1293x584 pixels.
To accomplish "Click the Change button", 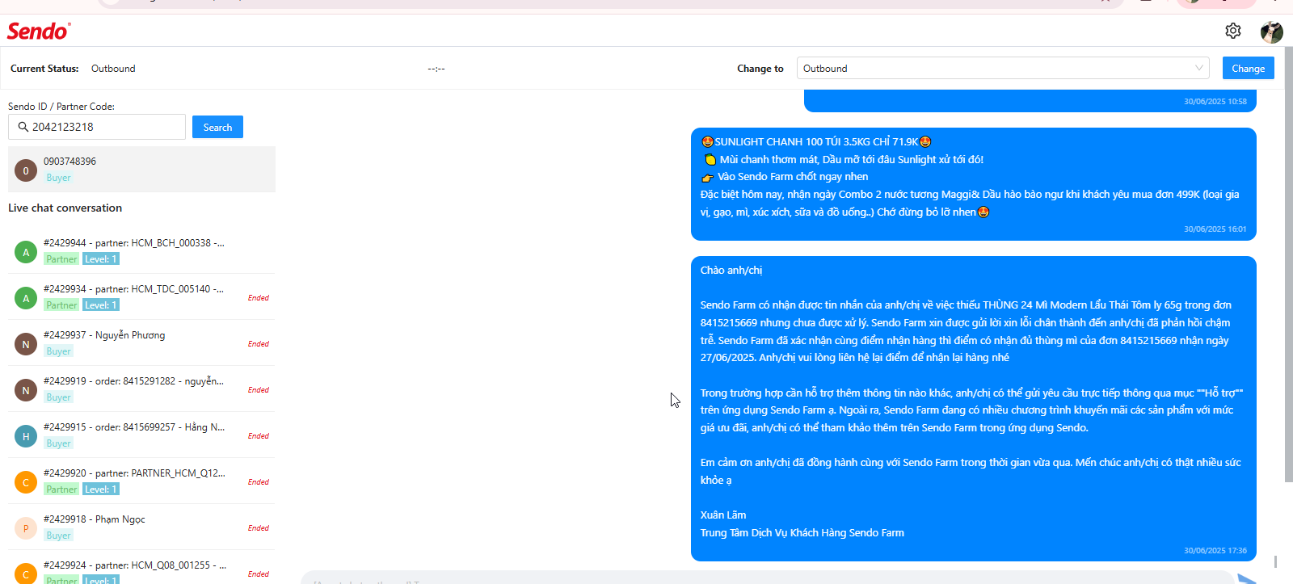I will (1248, 68).
